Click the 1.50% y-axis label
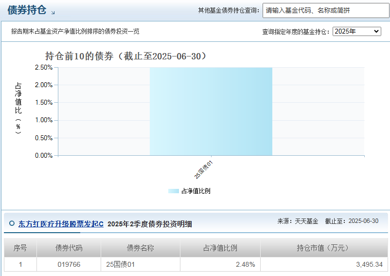390x276 pixels. click(x=44, y=103)
